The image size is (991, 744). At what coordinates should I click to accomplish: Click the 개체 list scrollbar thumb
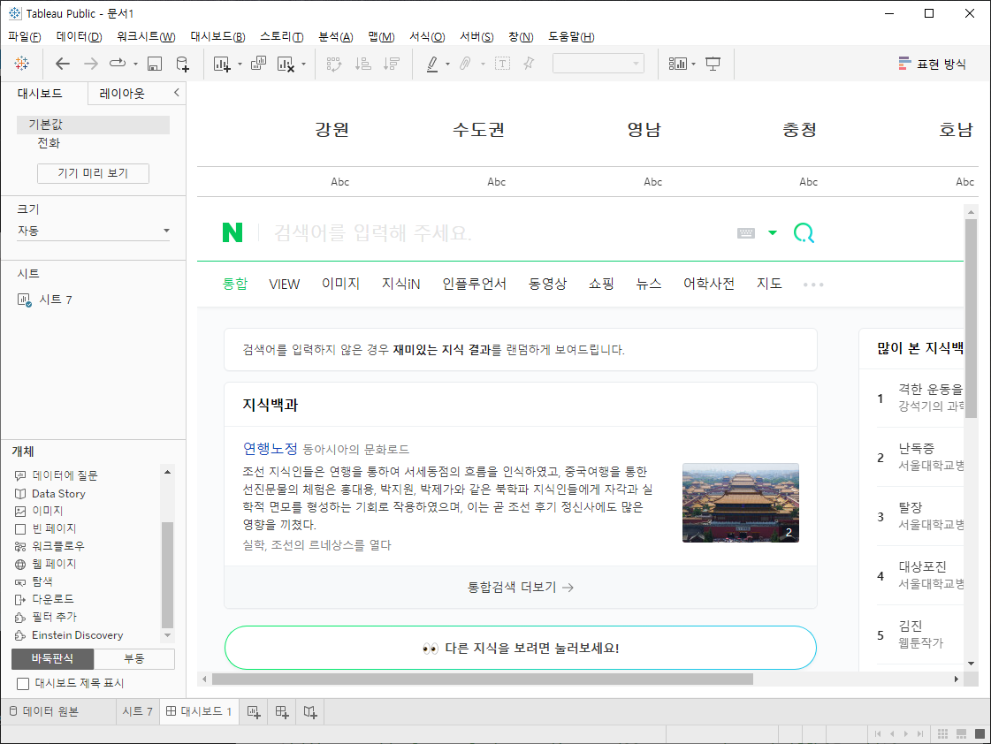(x=167, y=574)
